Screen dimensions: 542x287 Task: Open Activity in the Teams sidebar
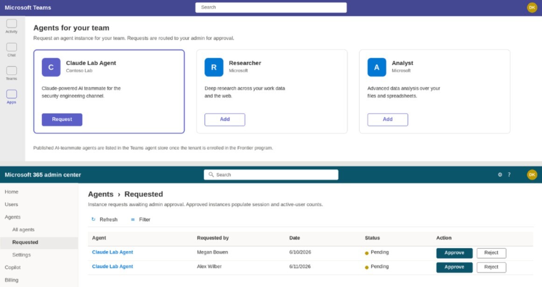11,26
